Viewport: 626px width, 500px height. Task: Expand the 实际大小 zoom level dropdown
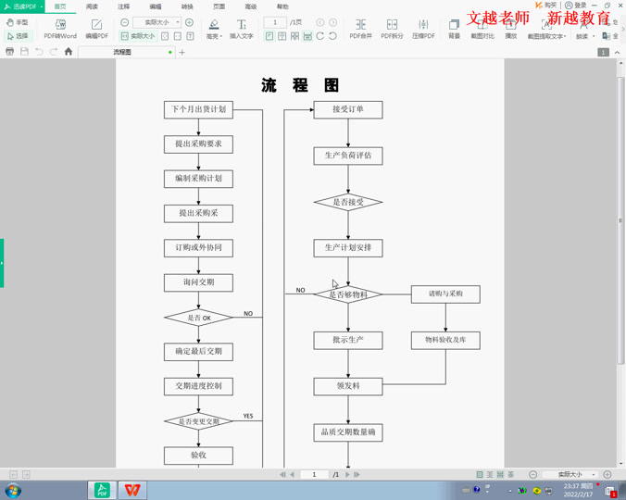tap(178, 22)
